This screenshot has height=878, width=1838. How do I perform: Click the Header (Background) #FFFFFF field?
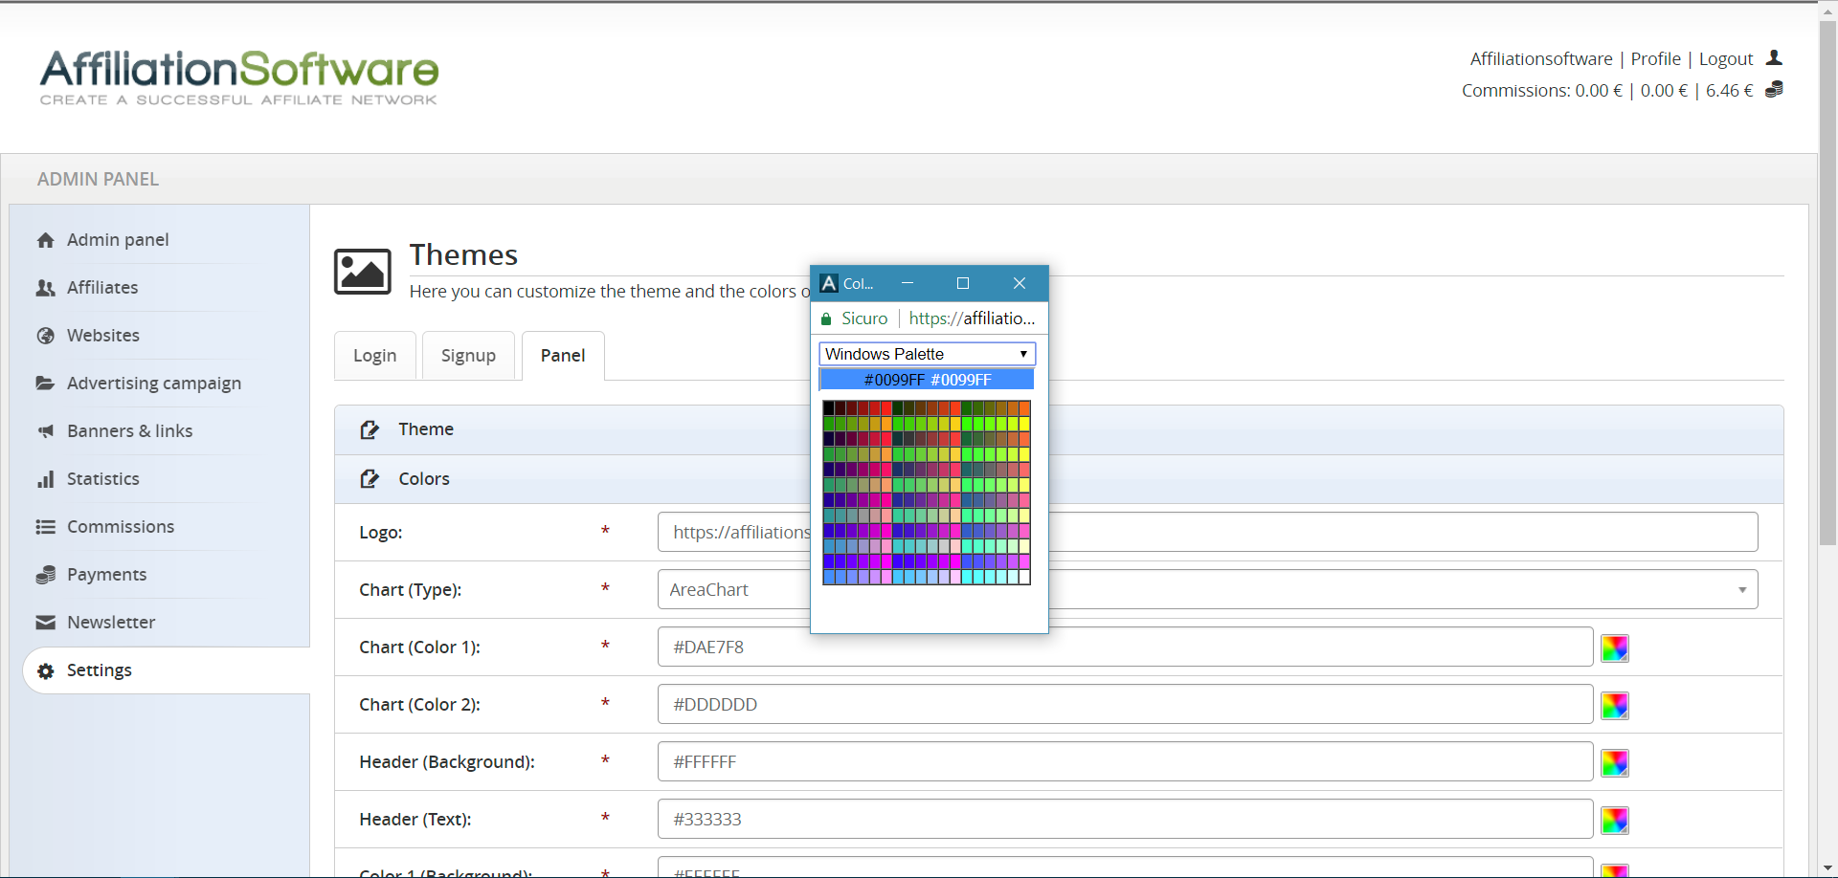point(1125,761)
